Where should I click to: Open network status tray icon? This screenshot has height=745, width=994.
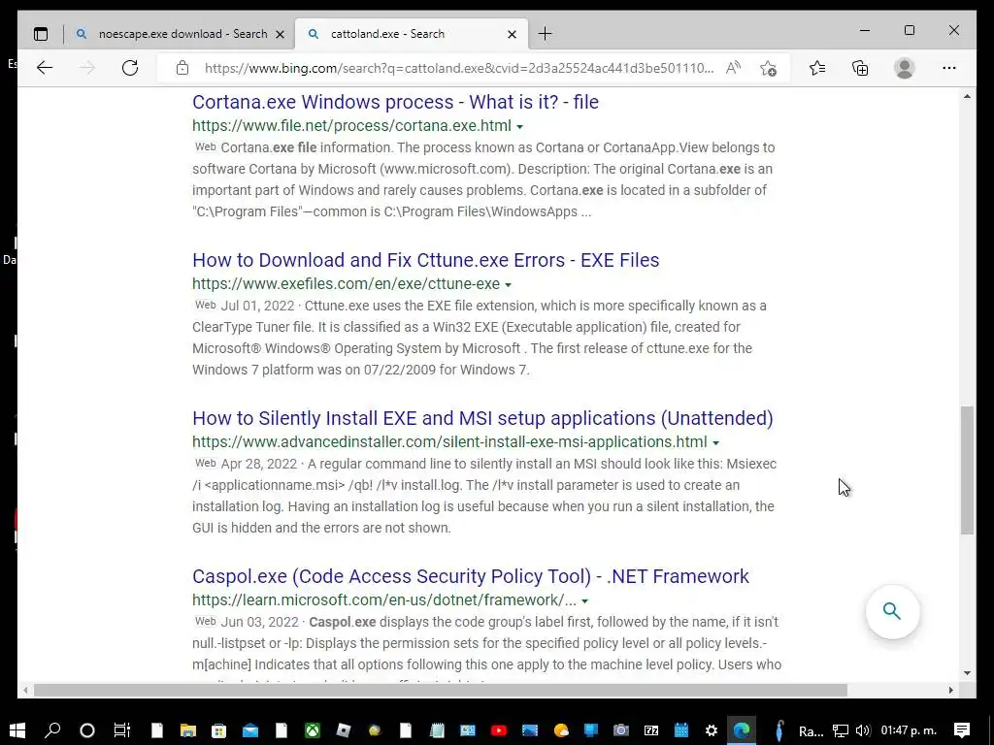pos(841,730)
